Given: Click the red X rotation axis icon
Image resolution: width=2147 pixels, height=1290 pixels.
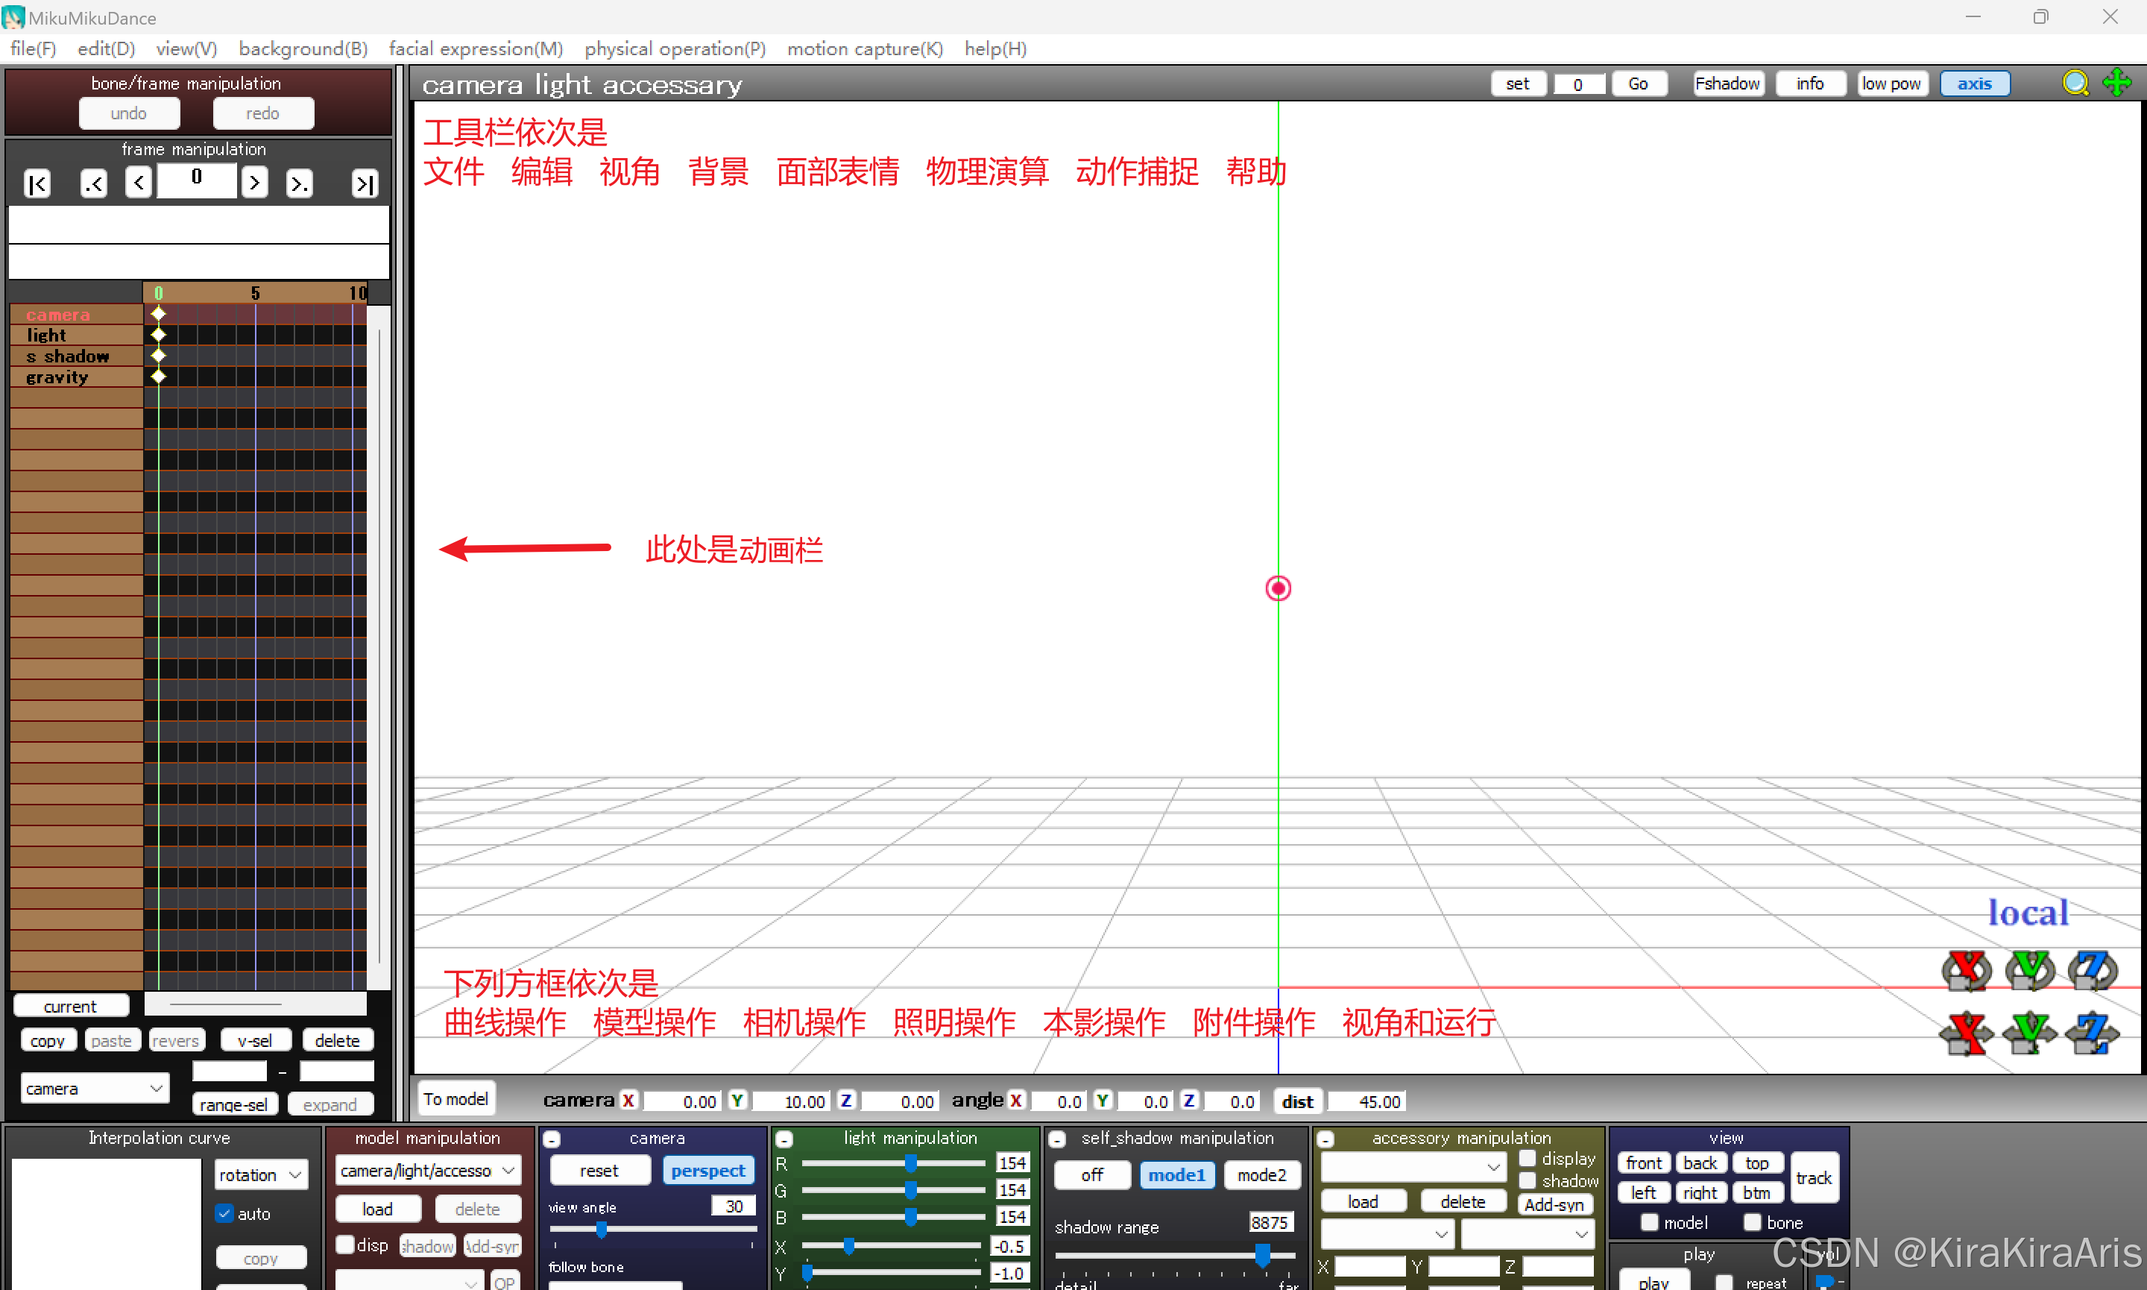Looking at the screenshot, I should [1967, 970].
